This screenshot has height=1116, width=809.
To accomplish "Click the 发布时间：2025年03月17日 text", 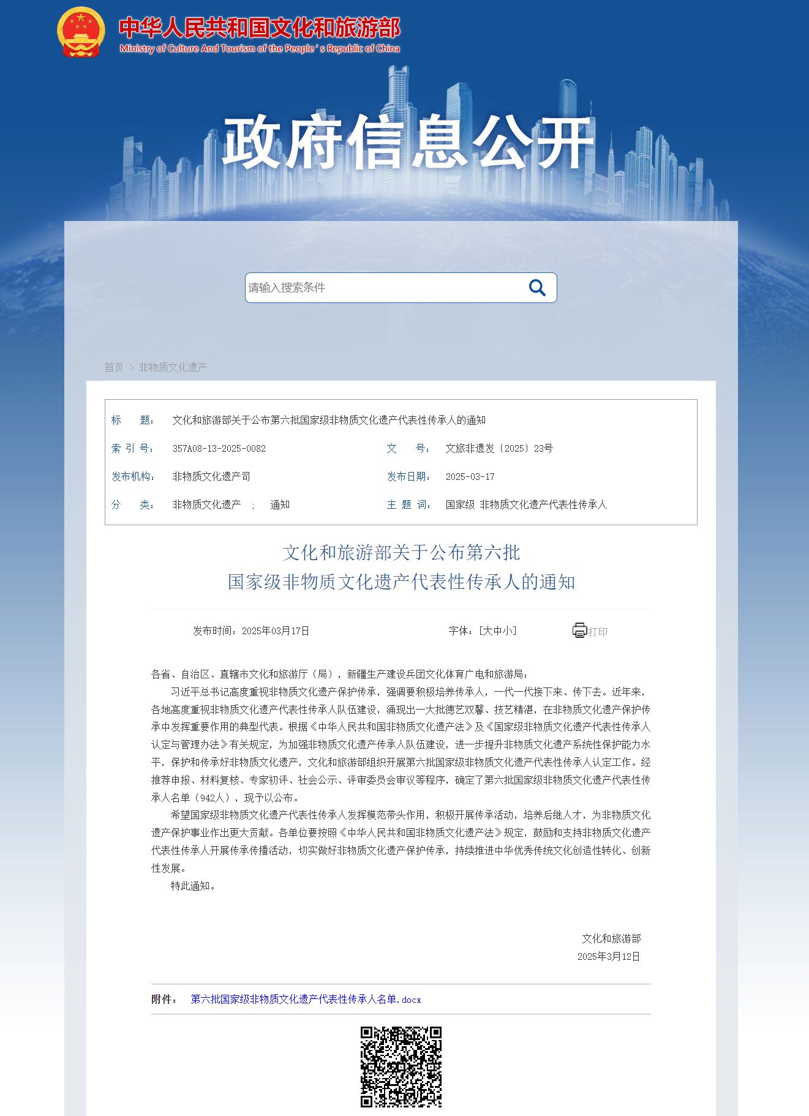I will pos(251,631).
